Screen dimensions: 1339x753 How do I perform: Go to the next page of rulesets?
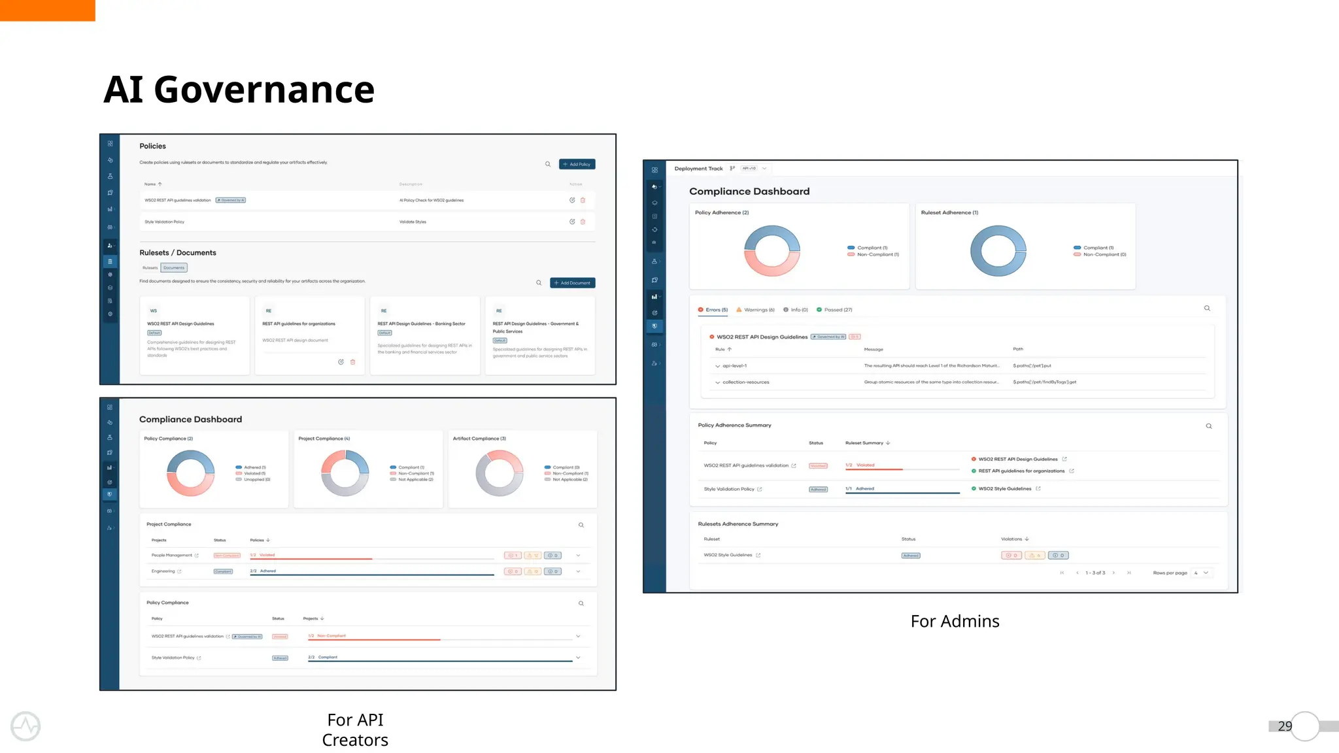coord(1113,573)
